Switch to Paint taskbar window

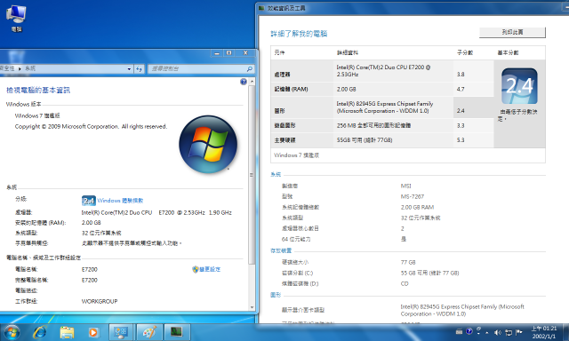point(149,332)
